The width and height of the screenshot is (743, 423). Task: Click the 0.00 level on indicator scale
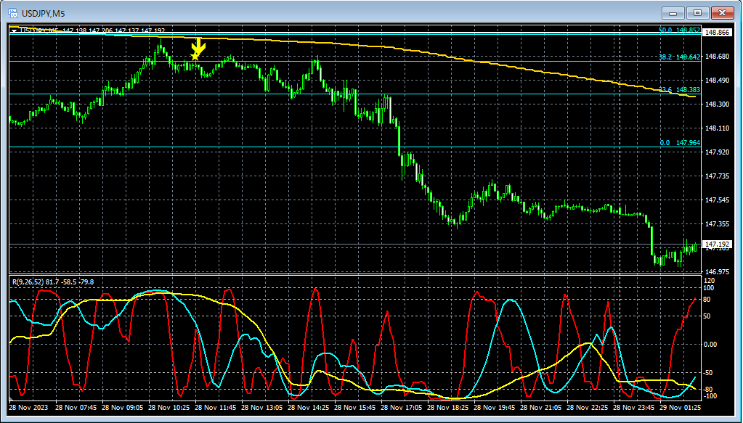(710, 345)
